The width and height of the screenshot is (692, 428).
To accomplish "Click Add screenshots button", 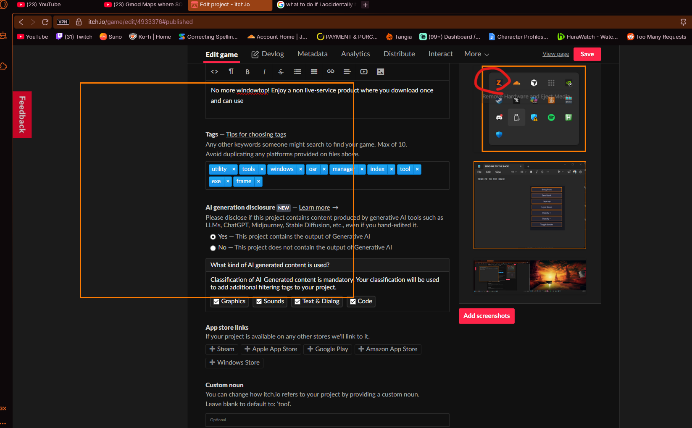I will click(487, 316).
